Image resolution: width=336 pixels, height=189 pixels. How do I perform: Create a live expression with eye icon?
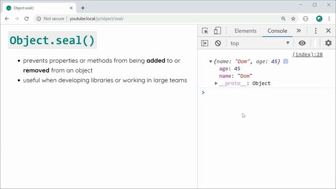[302, 43]
